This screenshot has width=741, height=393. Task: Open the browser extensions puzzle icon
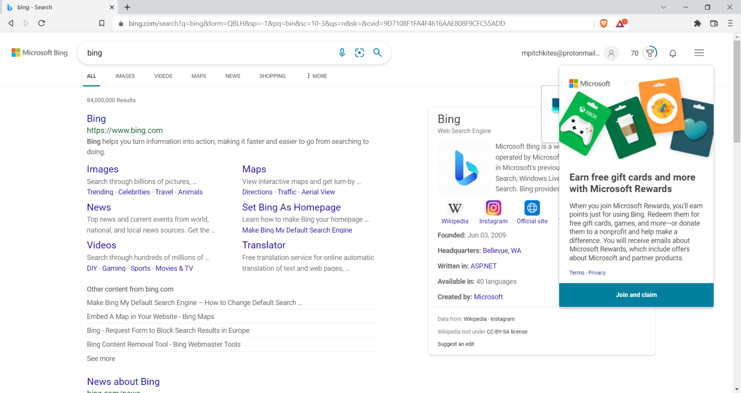pyautogui.click(x=698, y=23)
